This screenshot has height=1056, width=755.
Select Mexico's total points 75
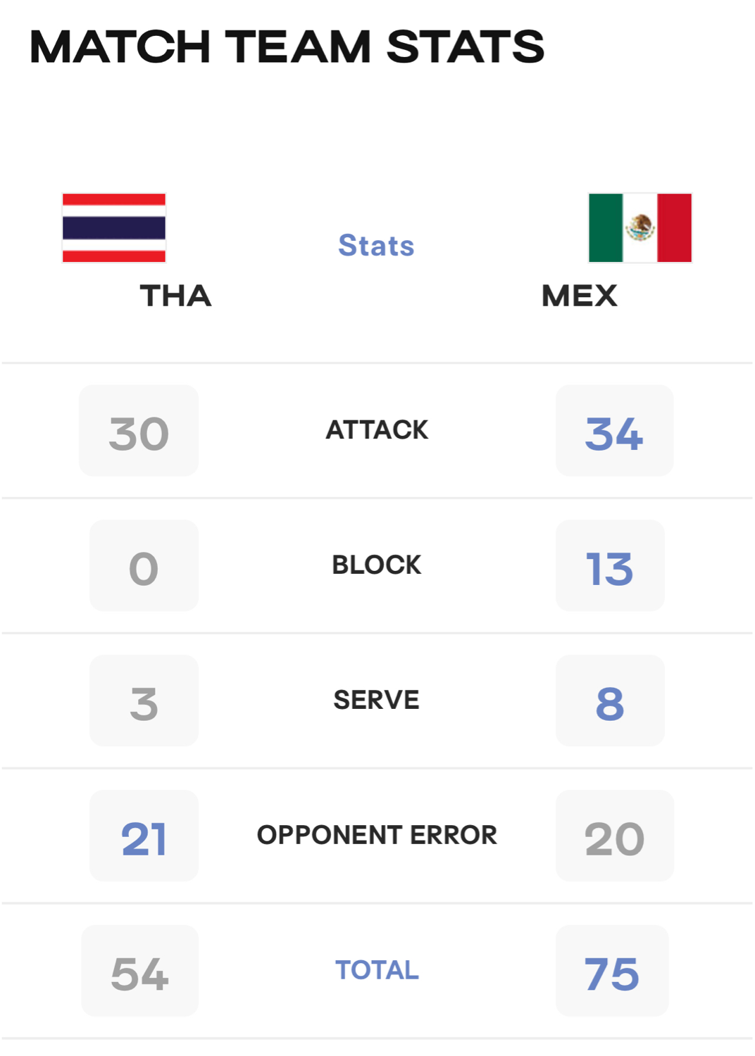point(612,971)
